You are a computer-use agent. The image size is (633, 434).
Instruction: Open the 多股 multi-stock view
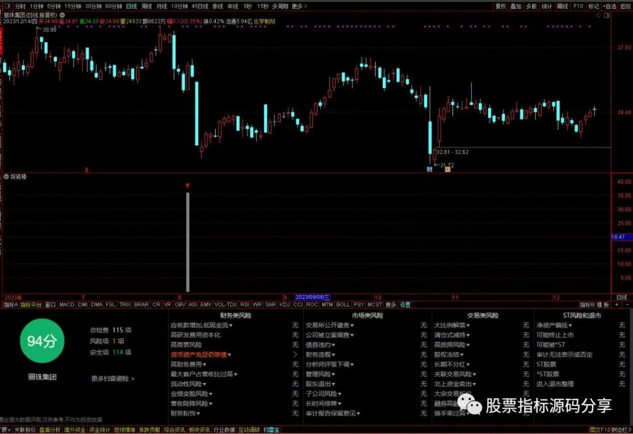tap(531, 6)
